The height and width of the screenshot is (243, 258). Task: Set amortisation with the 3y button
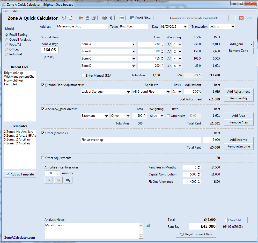point(48,180)
